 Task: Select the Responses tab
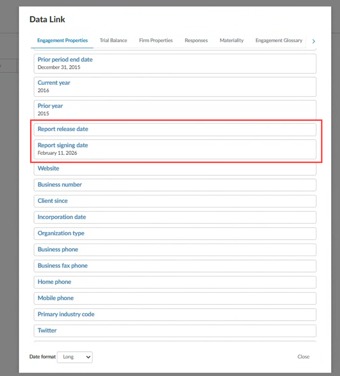tap(196, 41)
